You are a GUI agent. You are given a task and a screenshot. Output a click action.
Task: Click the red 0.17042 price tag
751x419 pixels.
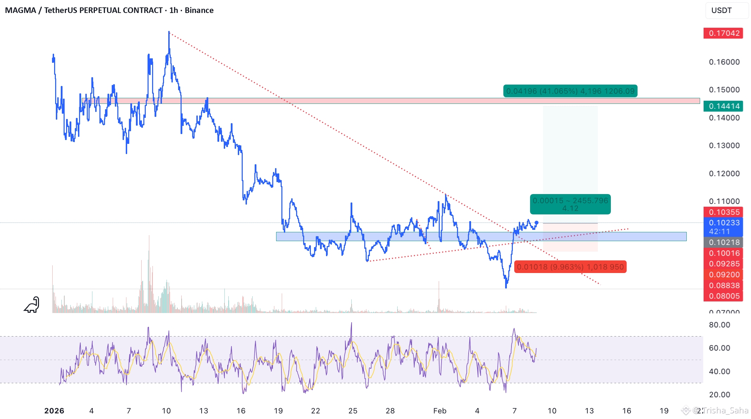point(723,33)
